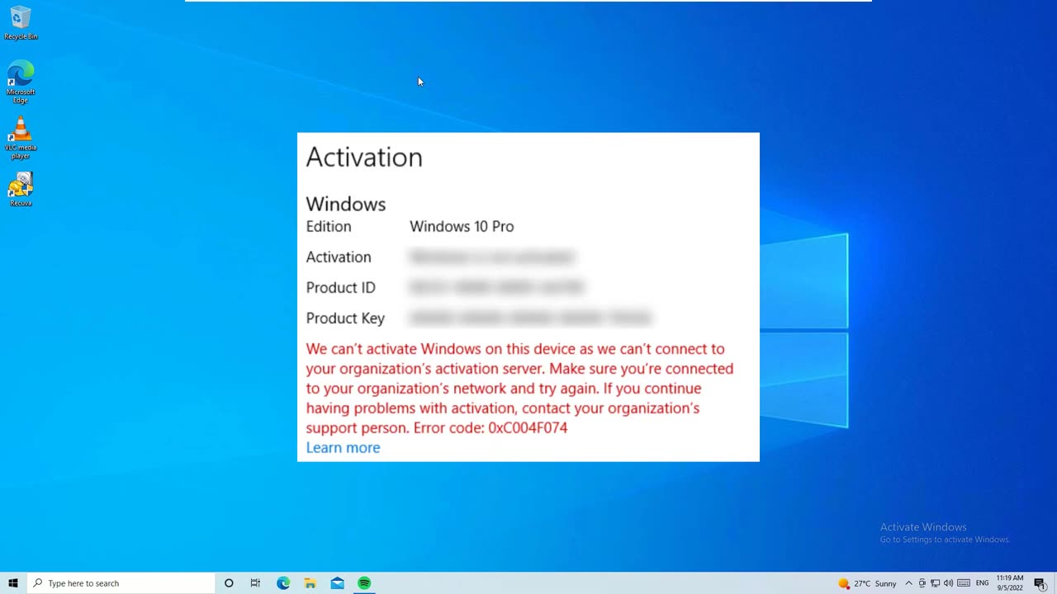Switch input language via ENG indicator
Viewport: 1057px width, 594px height.
pyautogui.click(x=982, y=583)
